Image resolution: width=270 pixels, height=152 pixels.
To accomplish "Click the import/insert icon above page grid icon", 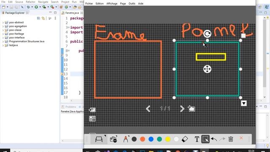I will pos(92,110).
